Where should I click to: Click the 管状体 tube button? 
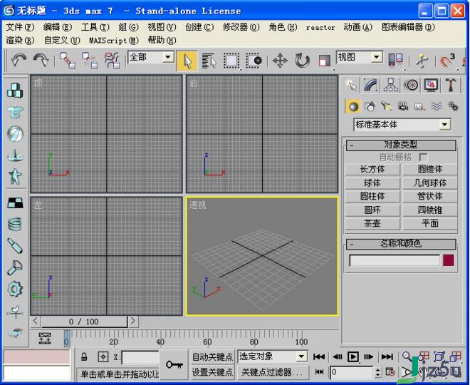[430, 196]
